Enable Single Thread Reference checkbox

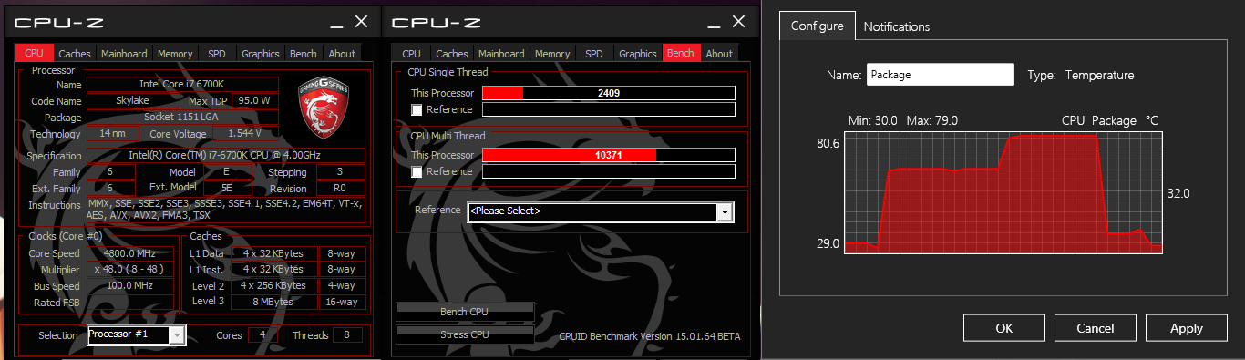(x=417, y=110)
